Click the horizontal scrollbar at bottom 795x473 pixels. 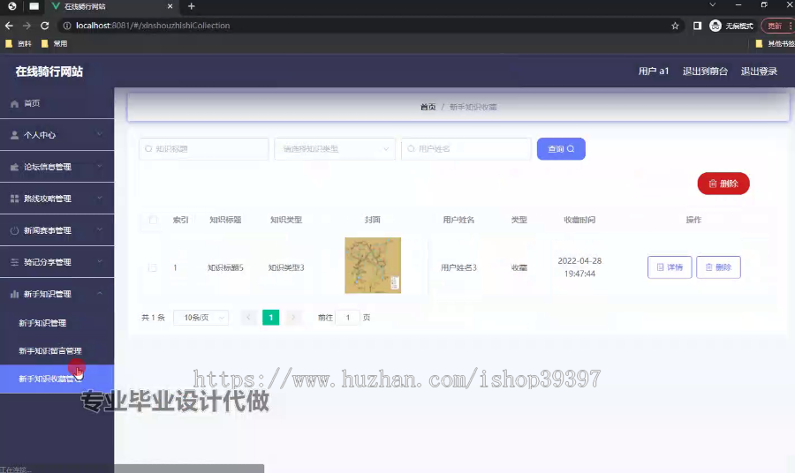(189, 469)
